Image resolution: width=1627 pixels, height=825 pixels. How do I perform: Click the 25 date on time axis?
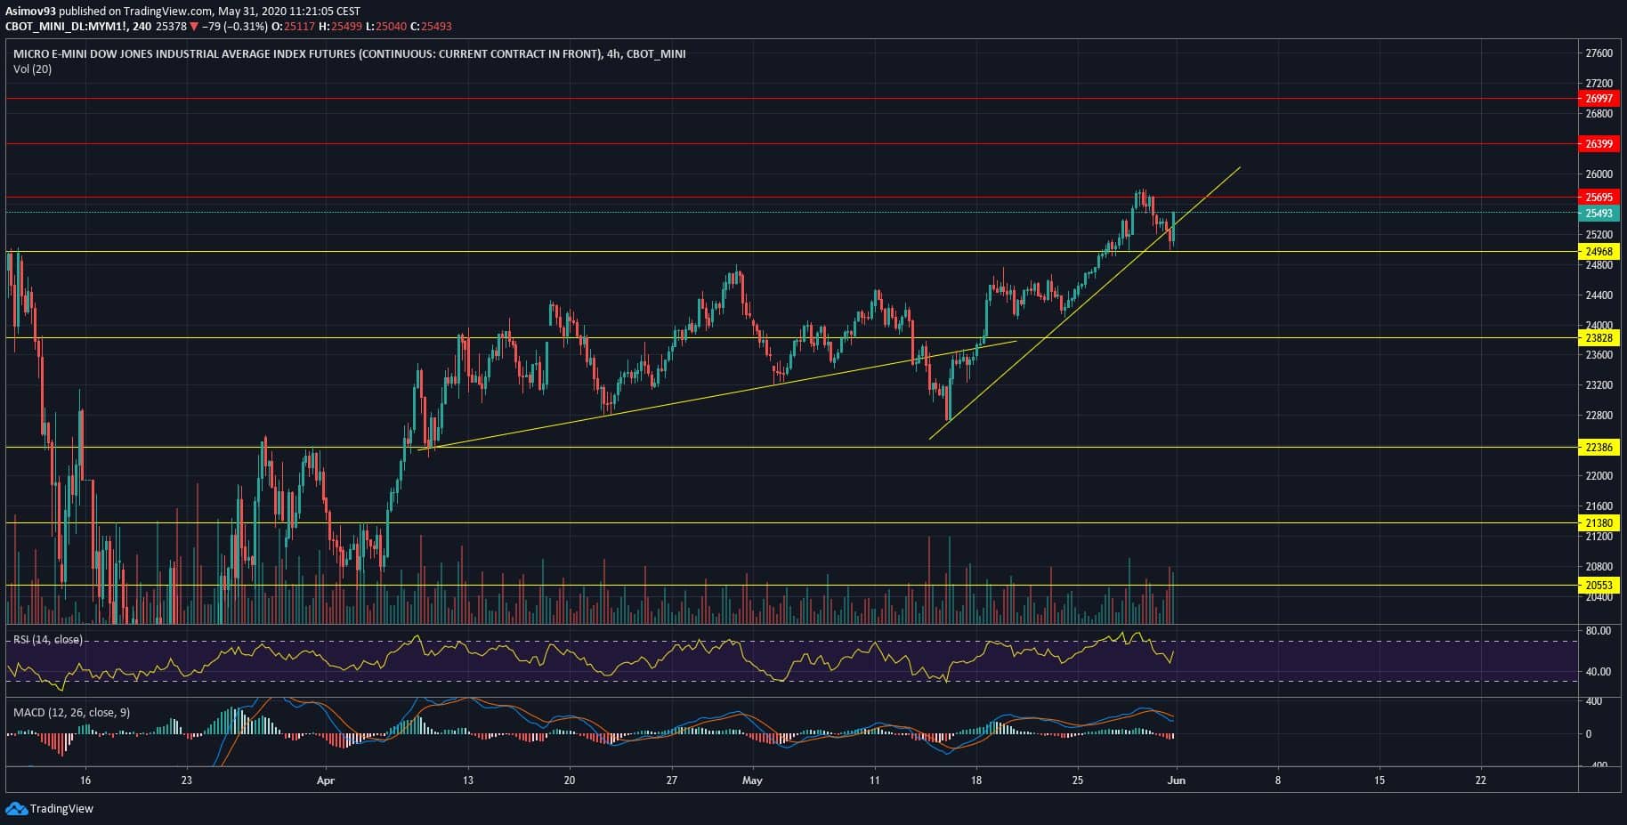1078,781
